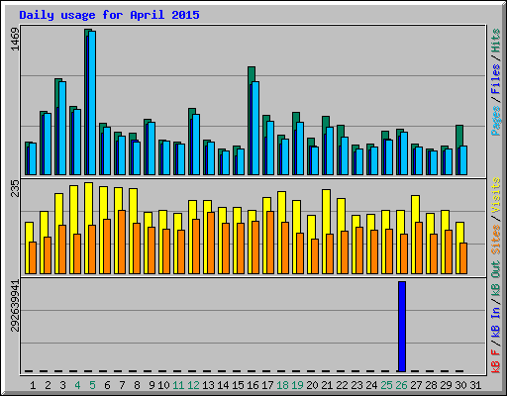Click the orange sites bar for day 17
The height and width of the screenshot is (396, 507).
pyautogui.click(x=270, y=243)
